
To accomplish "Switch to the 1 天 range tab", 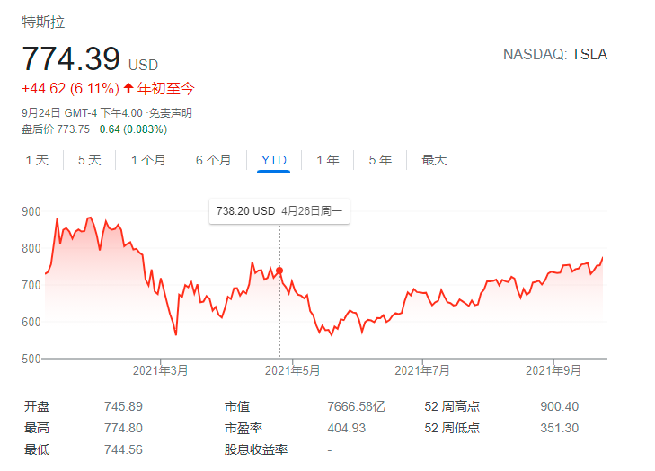I will (37, 160).
